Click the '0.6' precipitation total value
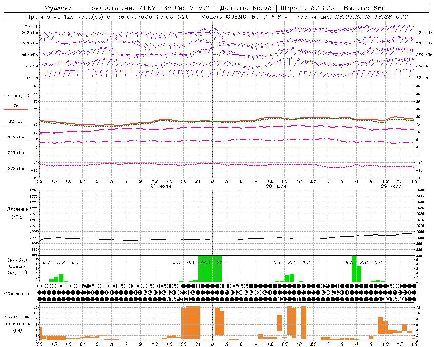Image resolution: width=434 pixels, height=347 pixels. point(378,262)
